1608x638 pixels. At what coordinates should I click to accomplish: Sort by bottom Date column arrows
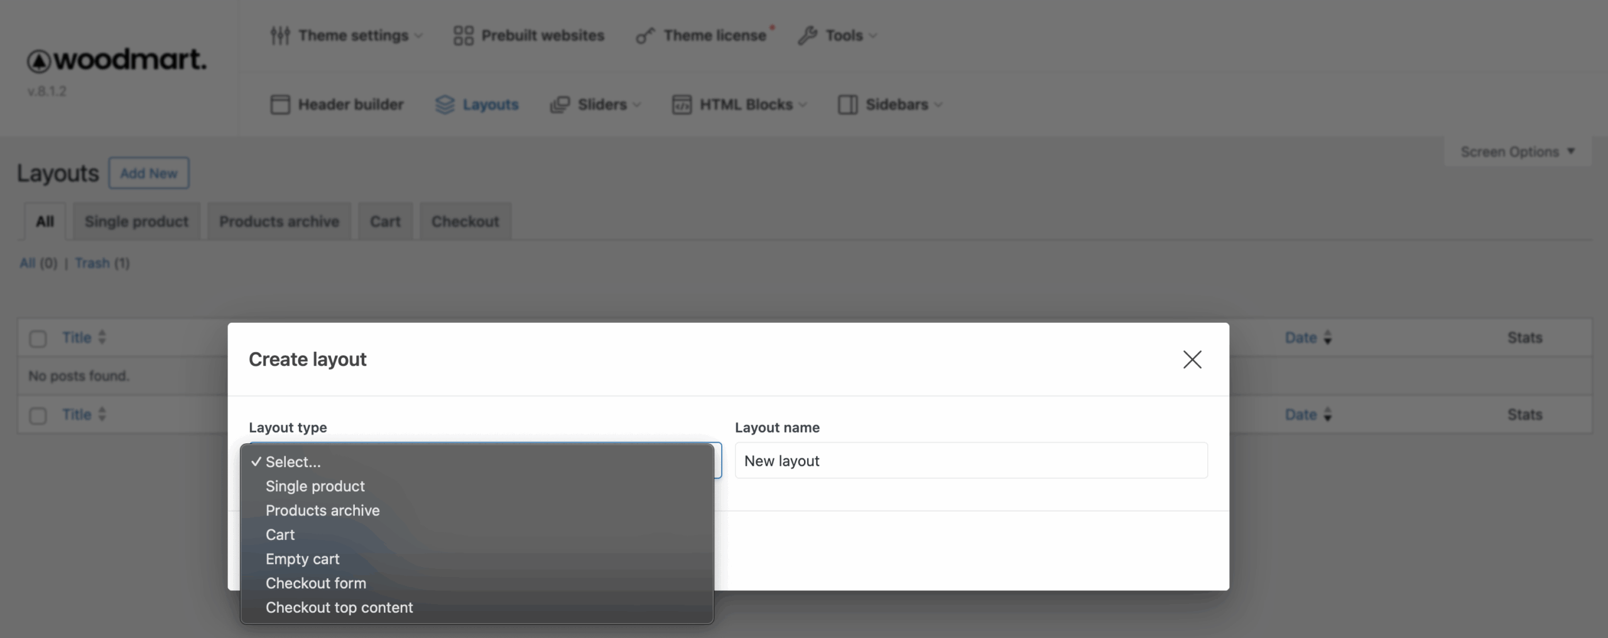pos(1327,414)
